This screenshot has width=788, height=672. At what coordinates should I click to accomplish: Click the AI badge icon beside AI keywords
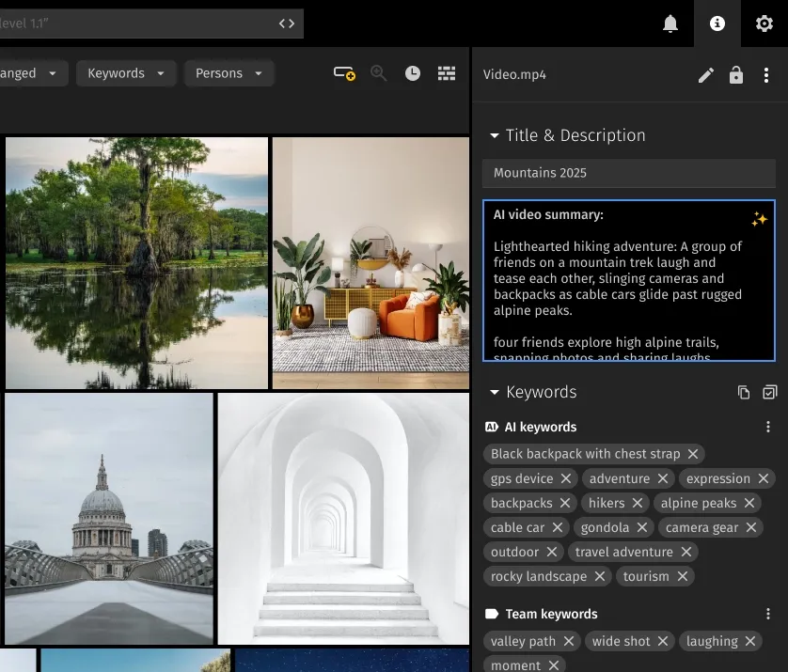point(491,427)
